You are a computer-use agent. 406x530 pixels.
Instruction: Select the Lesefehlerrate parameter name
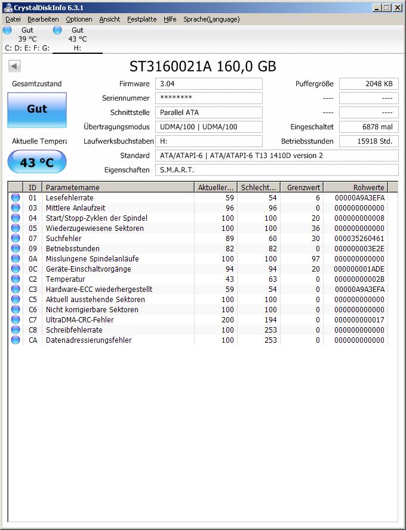coord(69,198)
